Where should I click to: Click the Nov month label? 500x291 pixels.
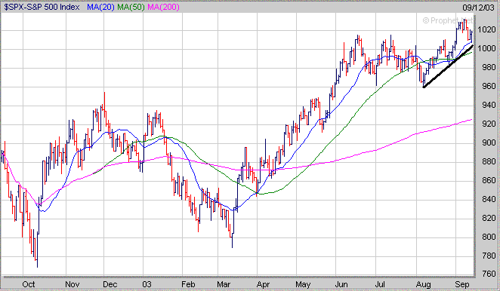tap(73, 284)
